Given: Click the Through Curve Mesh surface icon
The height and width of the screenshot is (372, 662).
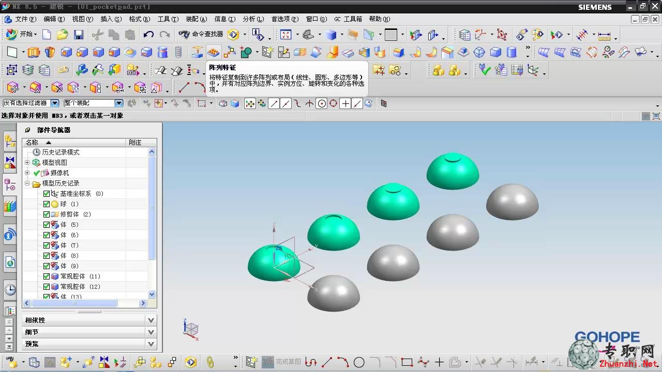Looking at the screenshot, I should point(559,52).
